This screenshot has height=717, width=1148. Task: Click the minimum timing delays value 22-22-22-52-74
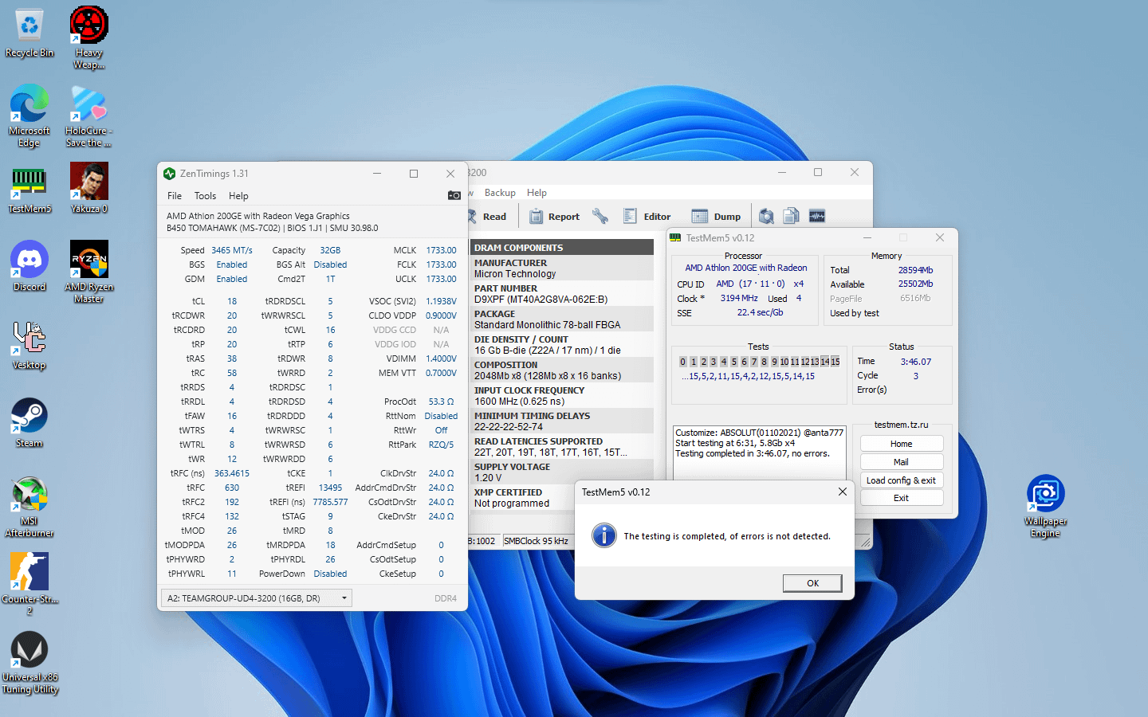[x=509, y=427]
